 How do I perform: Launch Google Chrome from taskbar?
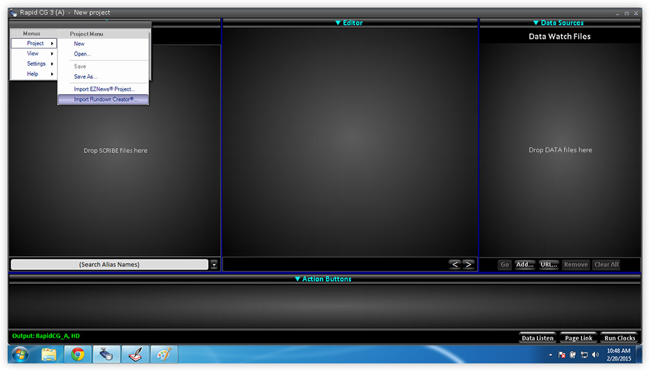[78, 354]
